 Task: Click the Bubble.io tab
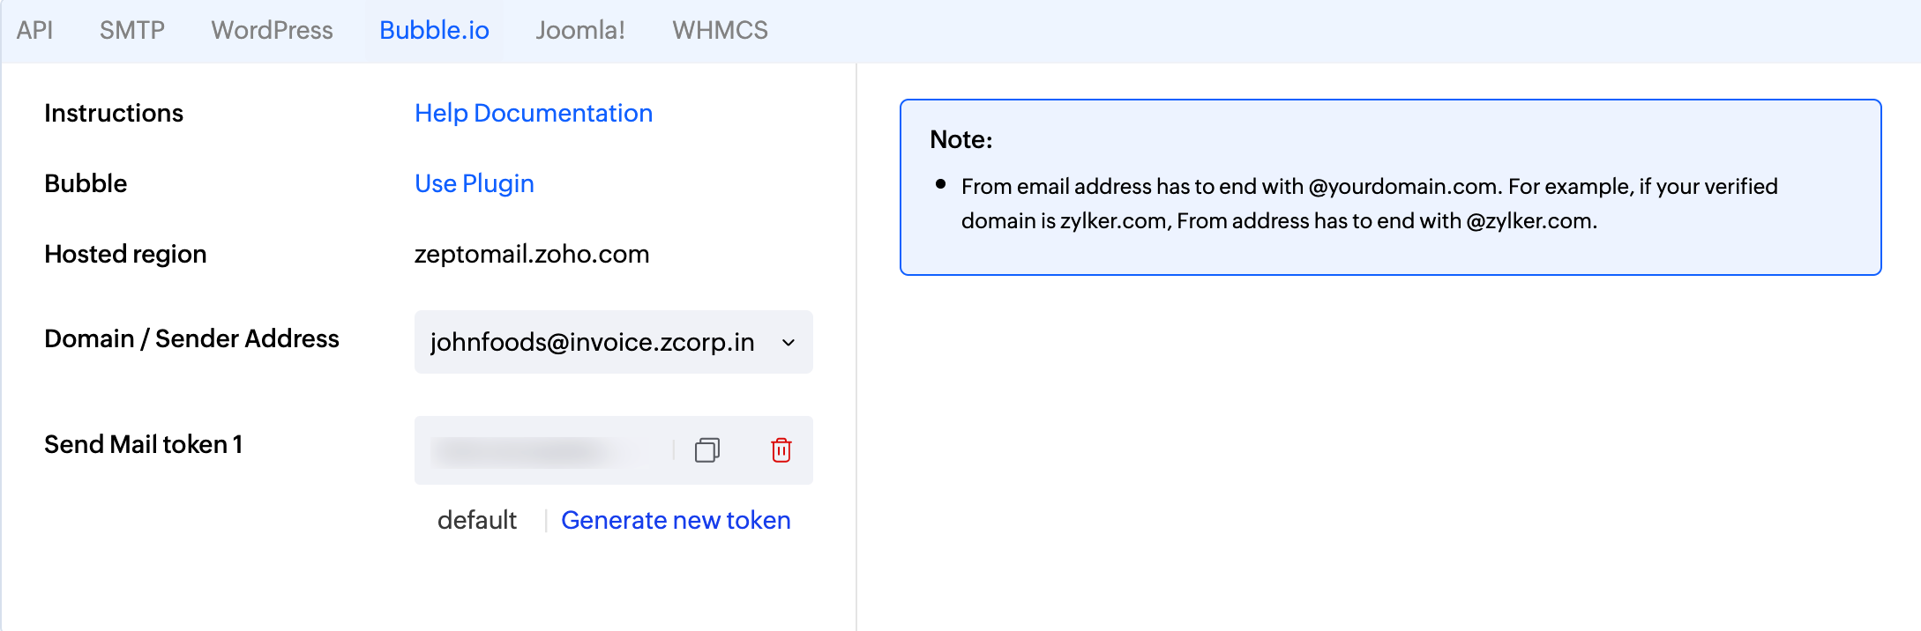pyautogui.click(x=434, y=30)
